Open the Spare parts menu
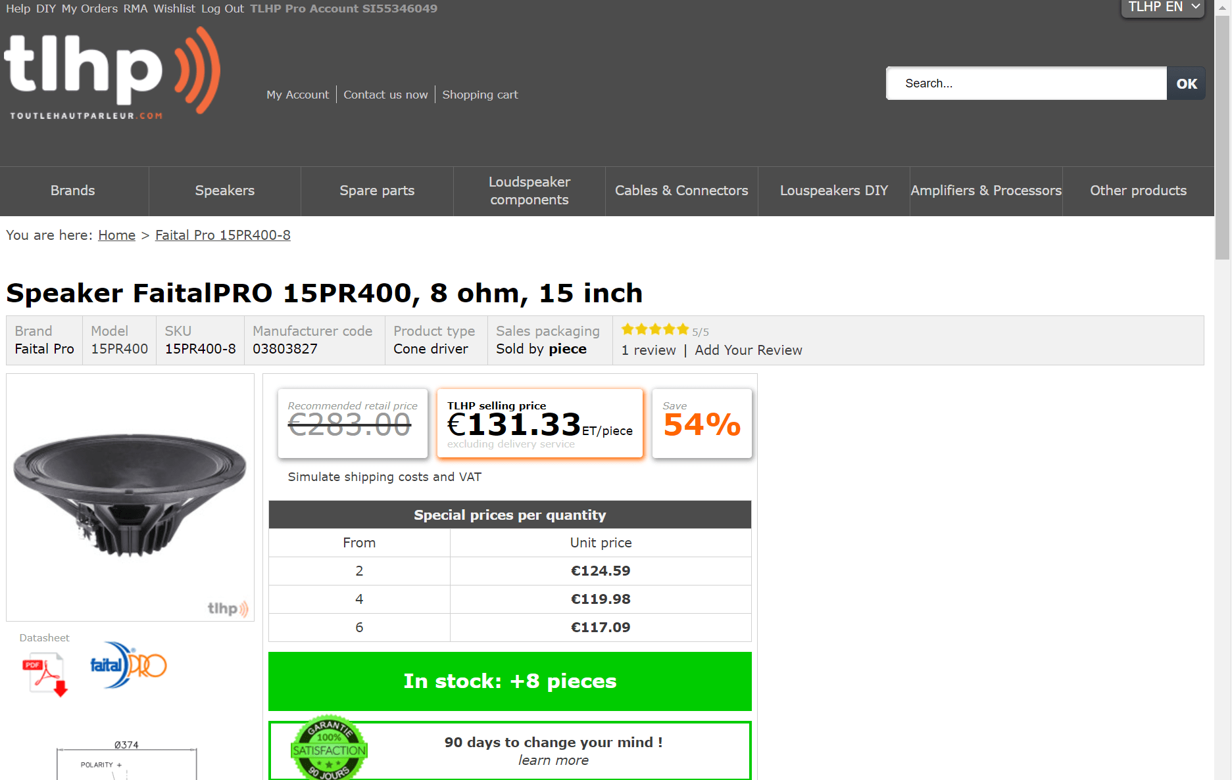The width and height of the screenshot is (1232, 780). pos(377,191)
